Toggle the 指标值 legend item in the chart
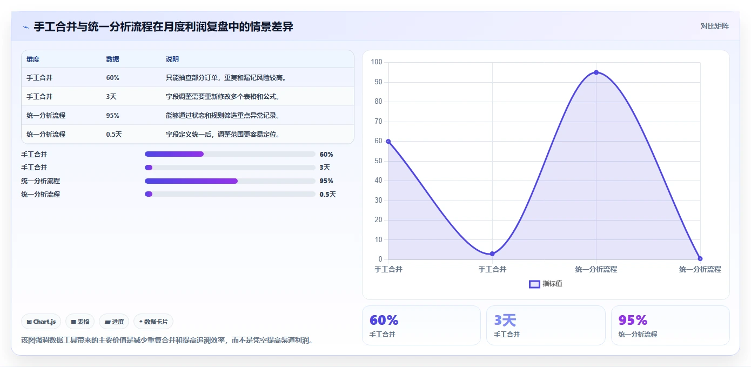Image resolution: width=751 pixels, height=367 pixels. pos(546,284)
